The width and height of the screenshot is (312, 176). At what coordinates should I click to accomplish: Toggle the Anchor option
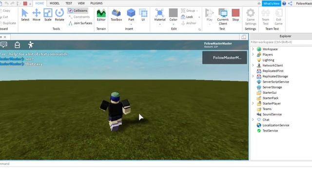pos(189,23)
